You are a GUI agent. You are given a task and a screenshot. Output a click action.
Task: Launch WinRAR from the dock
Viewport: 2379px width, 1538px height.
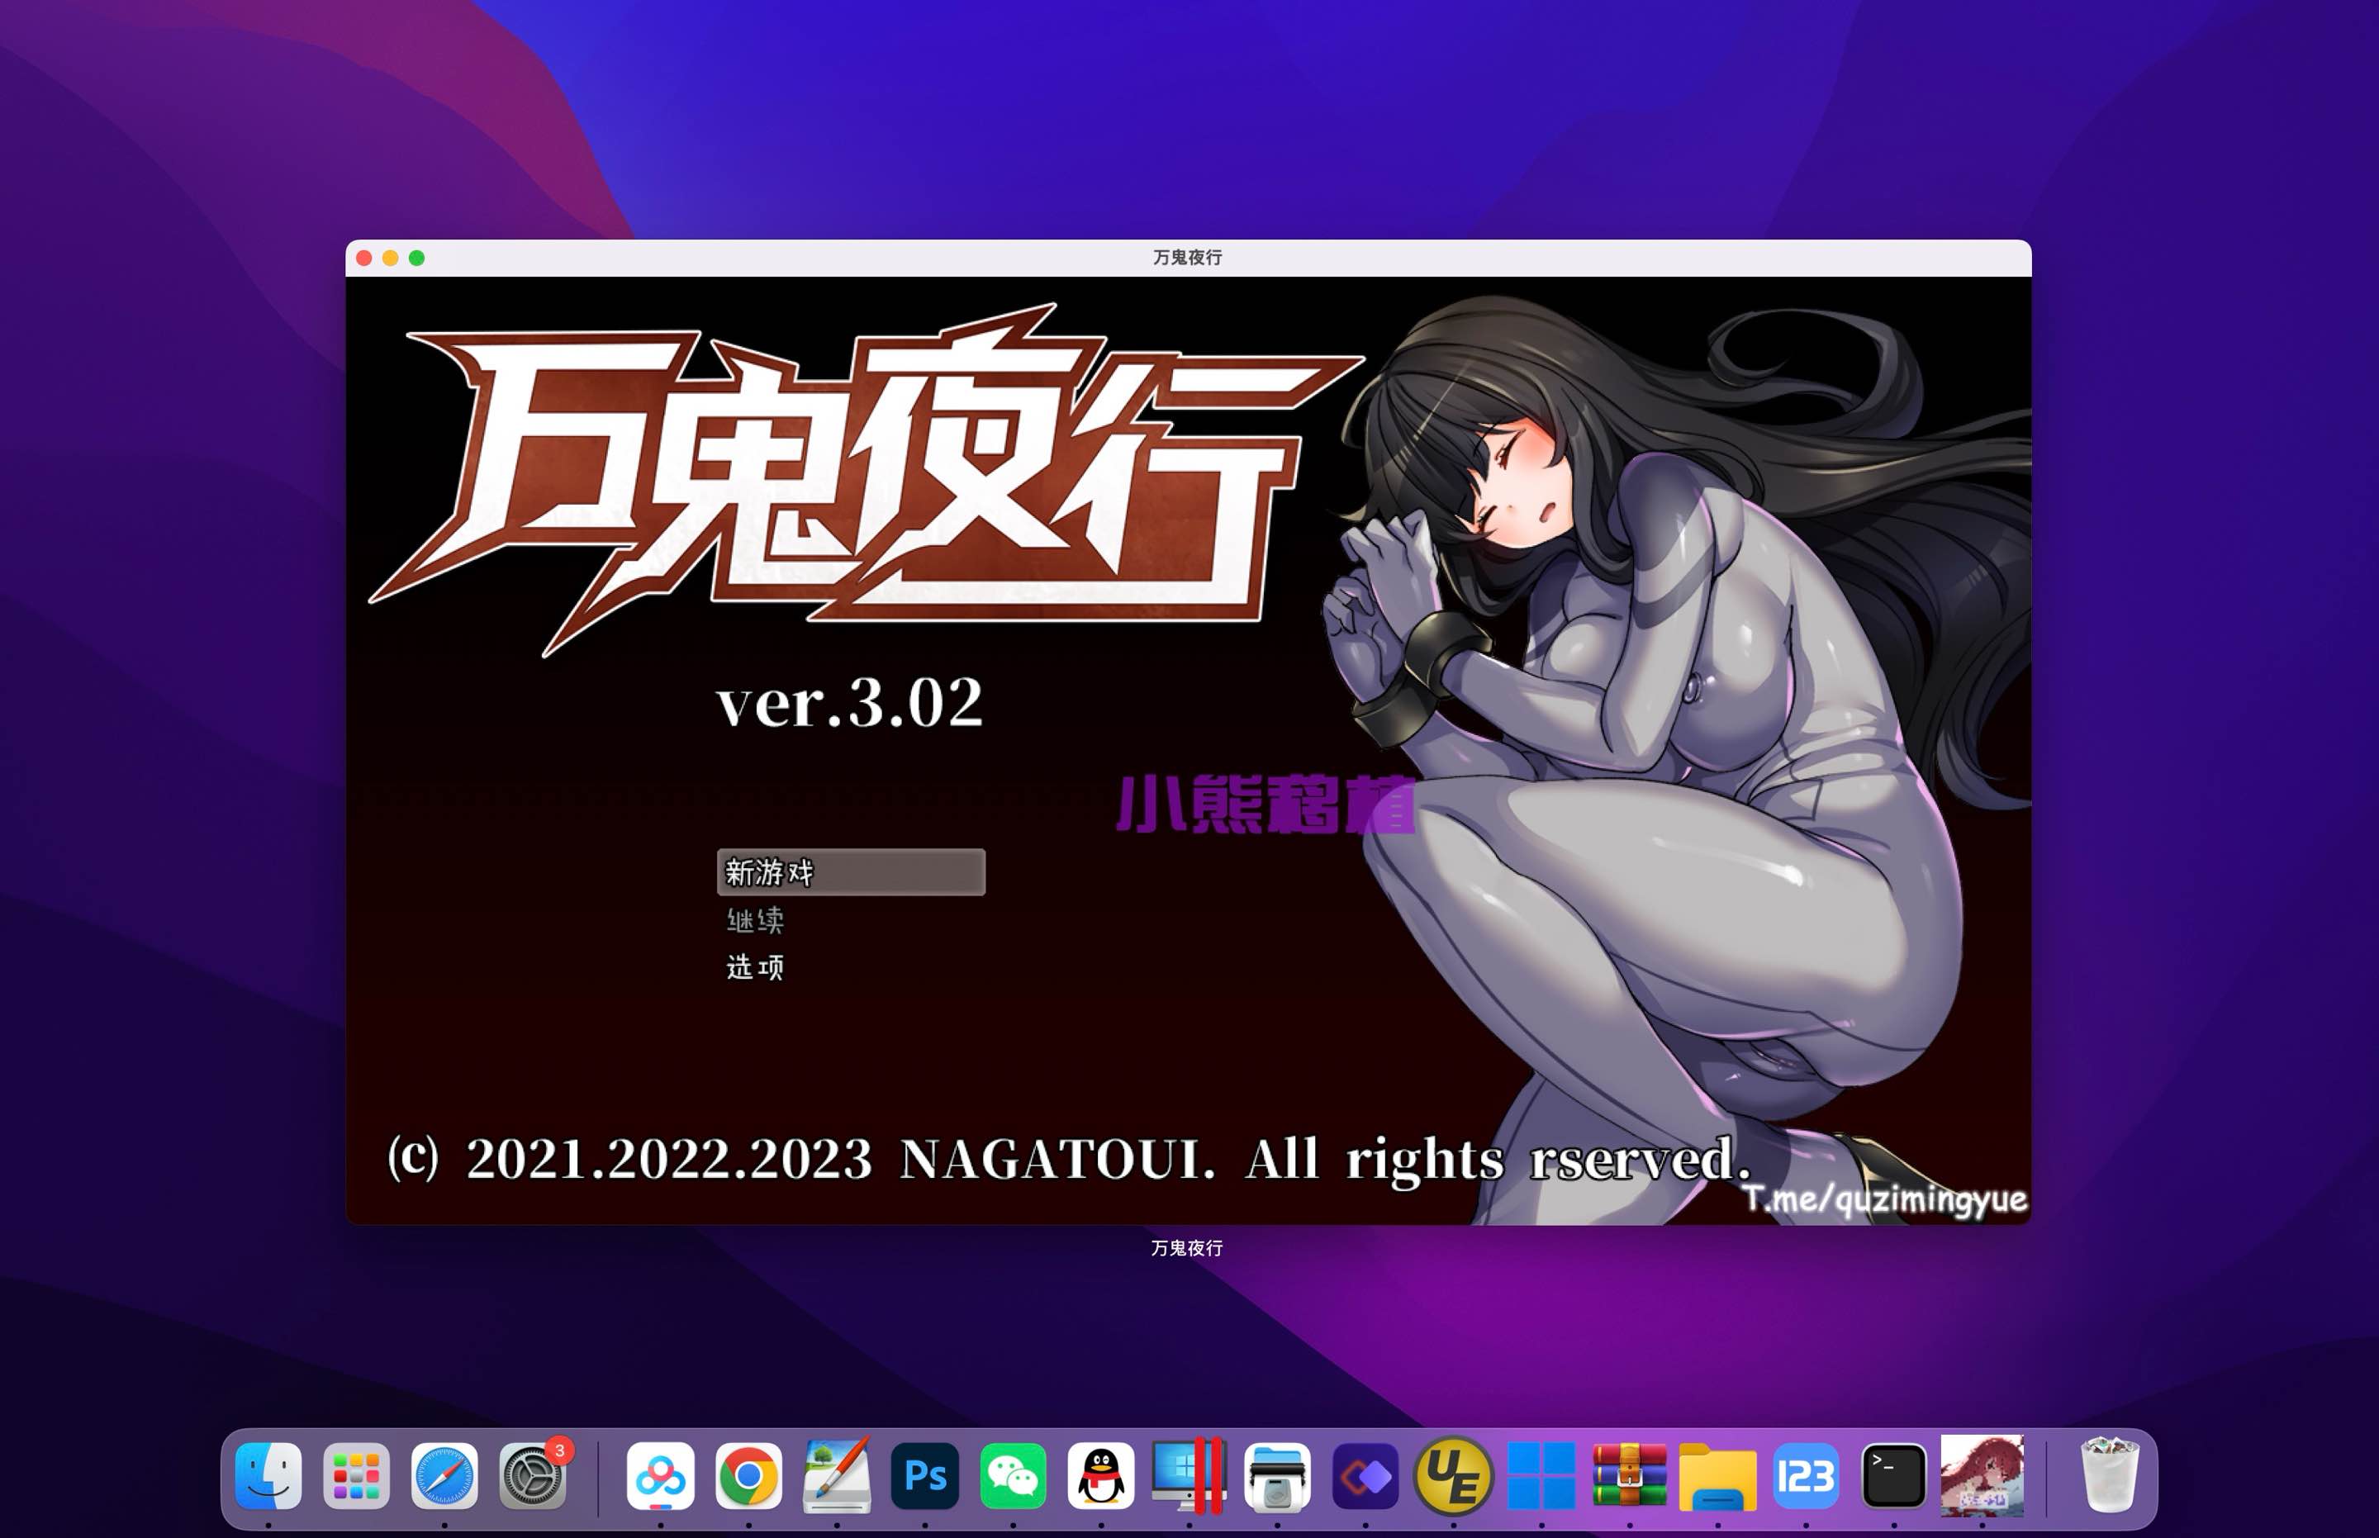point(1629,1475)
